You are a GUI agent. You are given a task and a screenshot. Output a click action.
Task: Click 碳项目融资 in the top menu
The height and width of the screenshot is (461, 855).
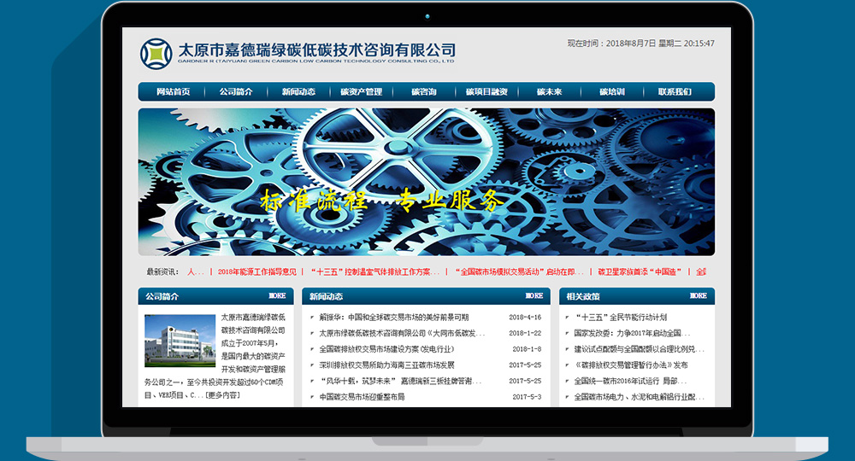486,92
